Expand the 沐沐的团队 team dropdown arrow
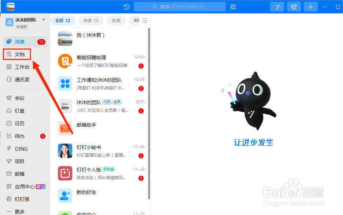 (x=44, y=20)
